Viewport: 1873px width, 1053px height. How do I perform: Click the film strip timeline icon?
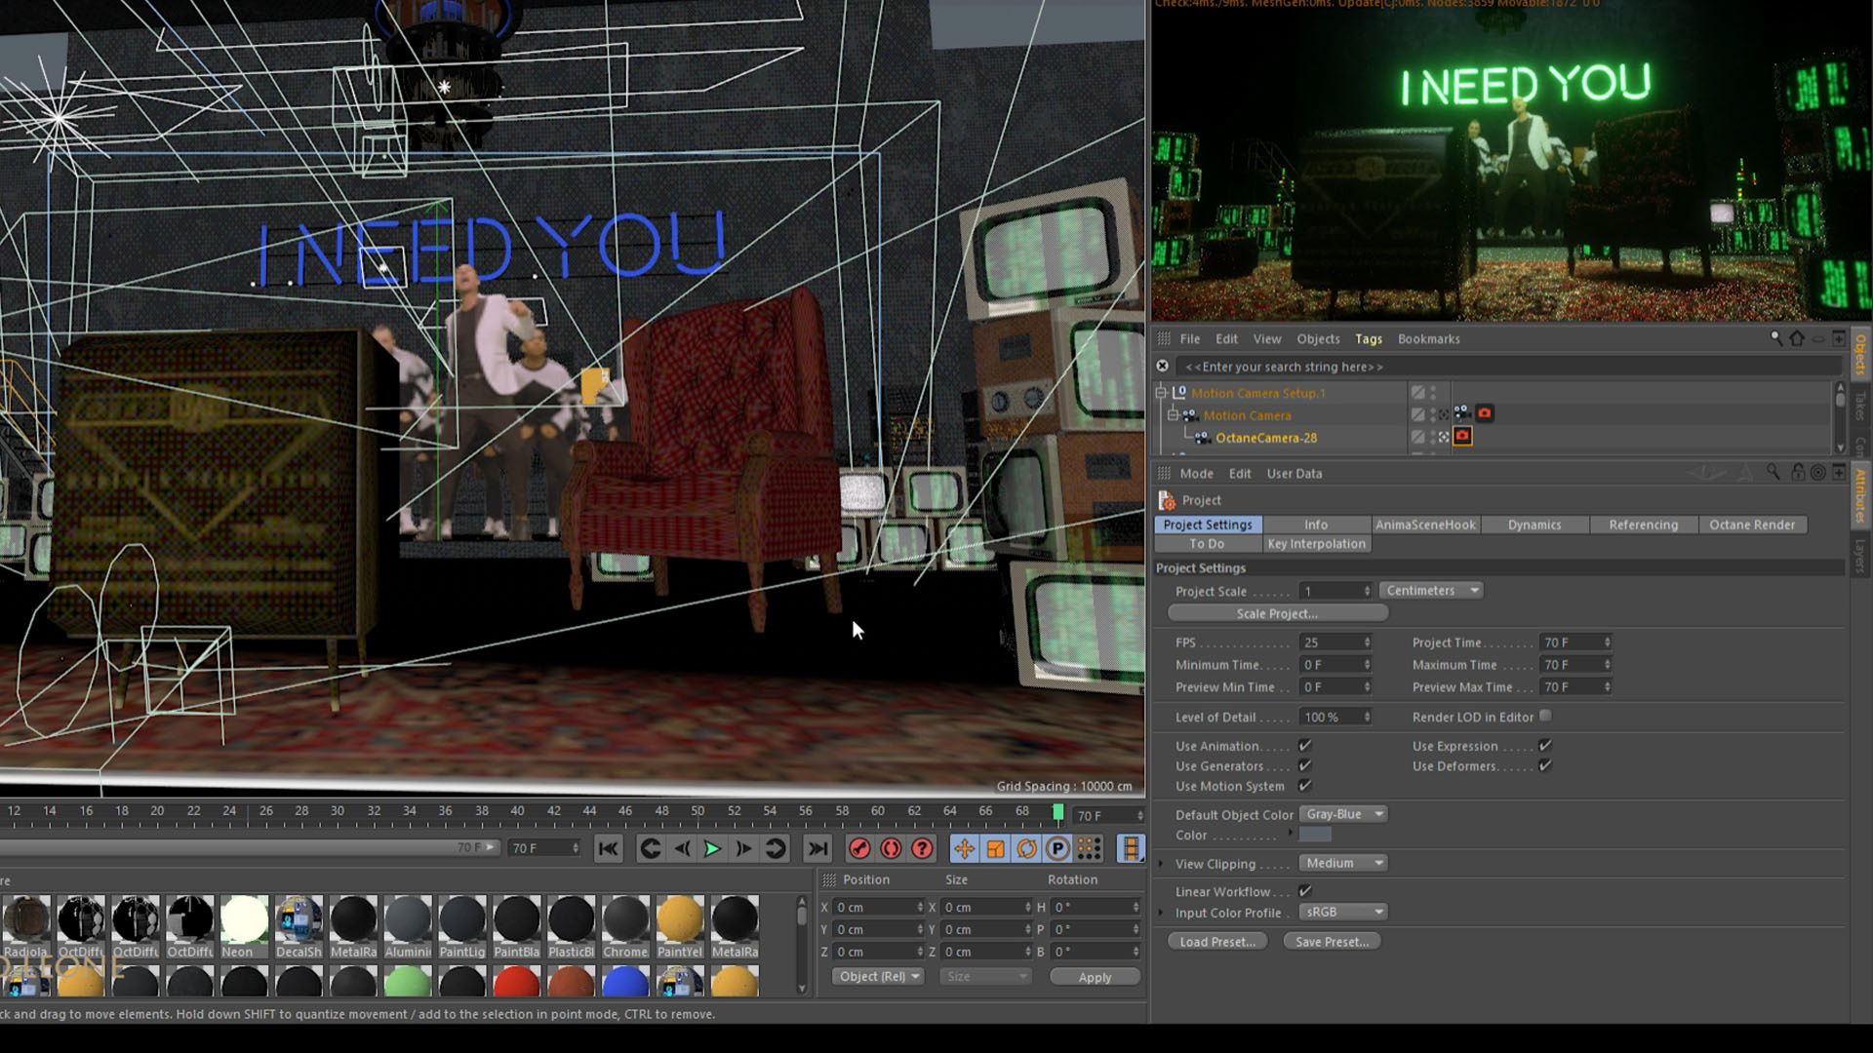coord(1131,848)
